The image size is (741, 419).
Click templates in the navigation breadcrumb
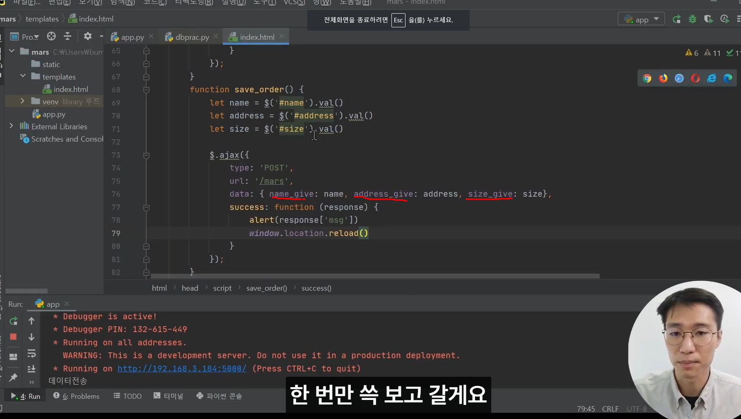click(42, 19)
